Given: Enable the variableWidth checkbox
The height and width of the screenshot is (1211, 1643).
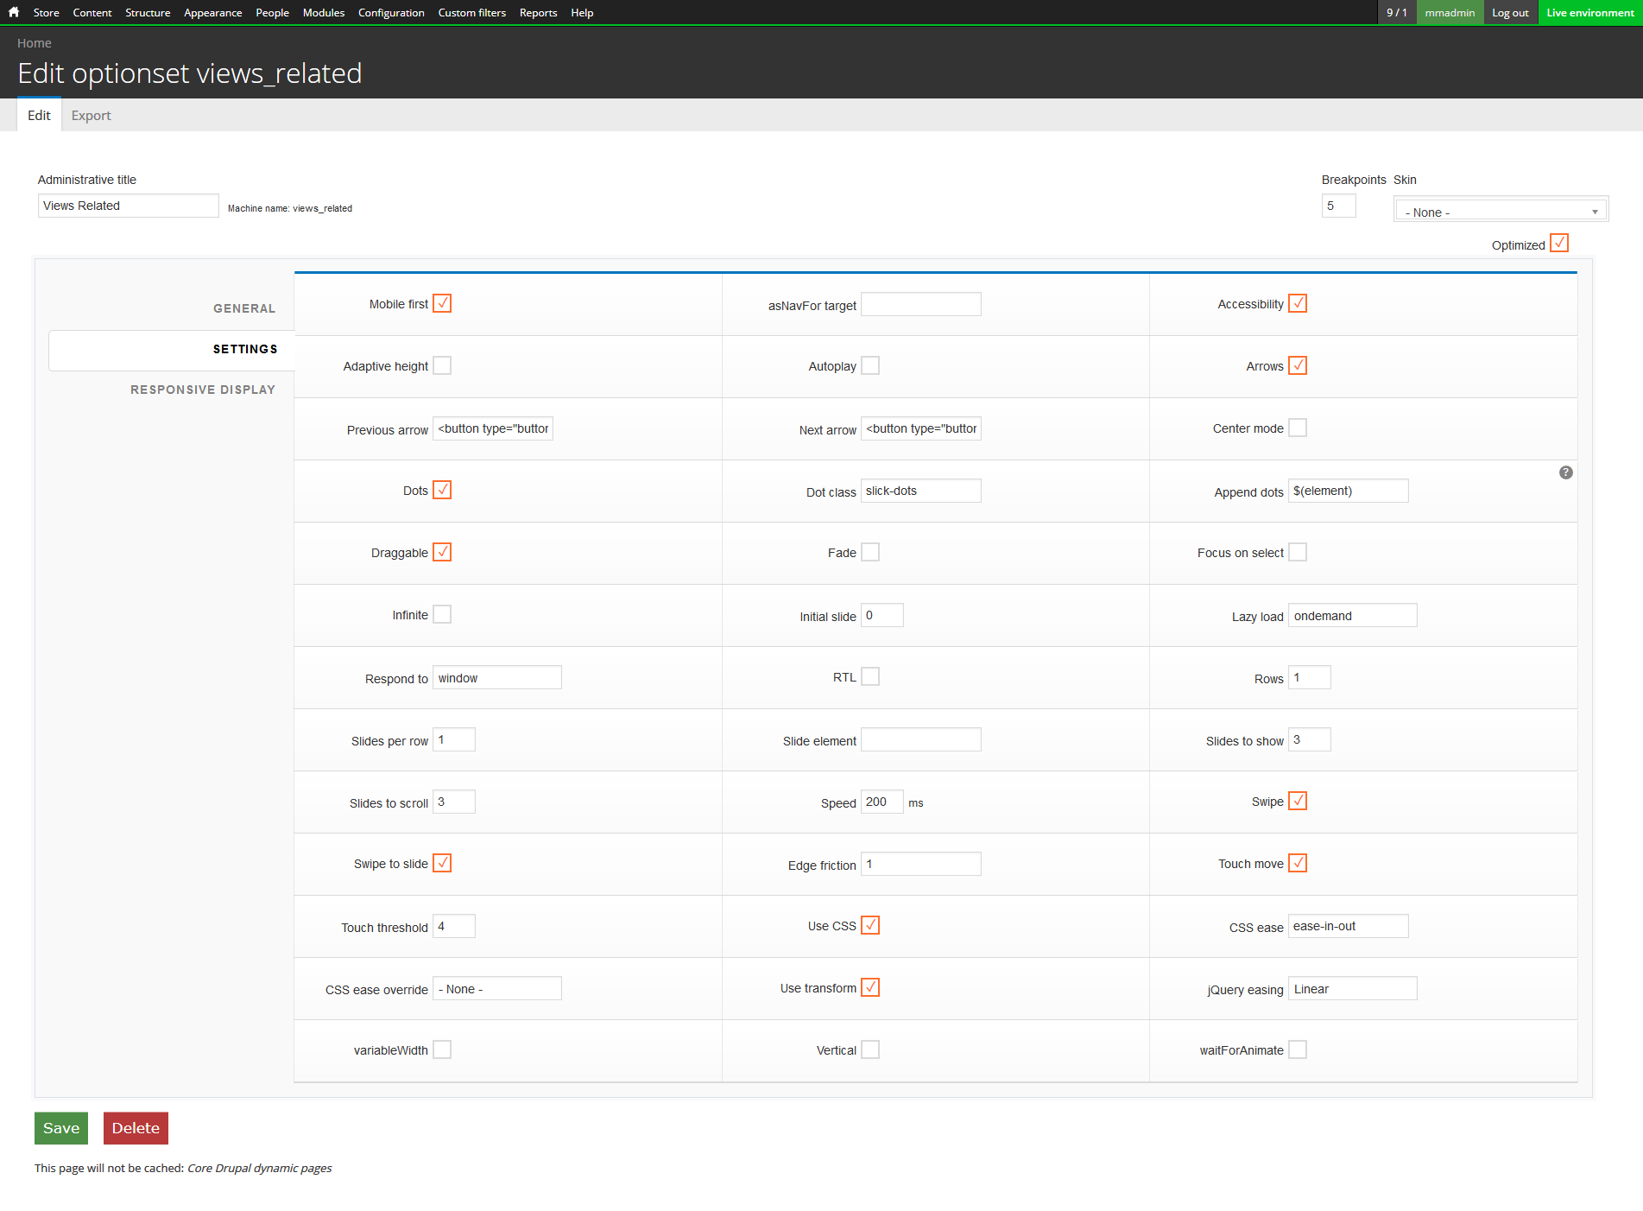Looking at the screenshot, I should [x=442, y=1049].
